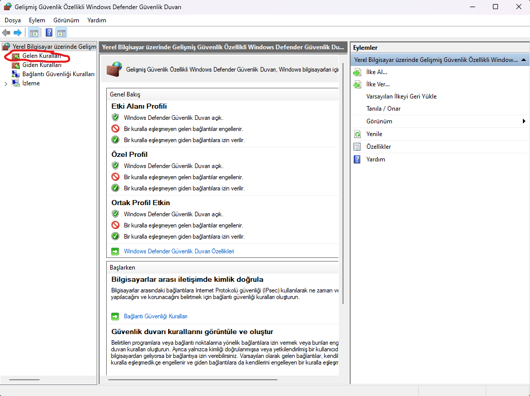Select the Yerel Bilgisayar root tree node

pyautogui.click(x=54, y=47)
